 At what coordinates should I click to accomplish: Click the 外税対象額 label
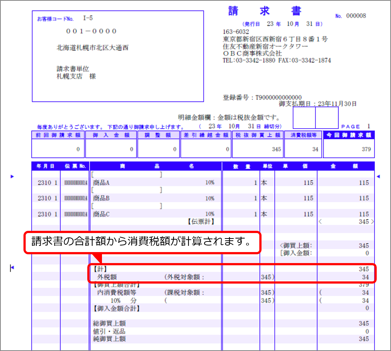[x=184, y=277]
